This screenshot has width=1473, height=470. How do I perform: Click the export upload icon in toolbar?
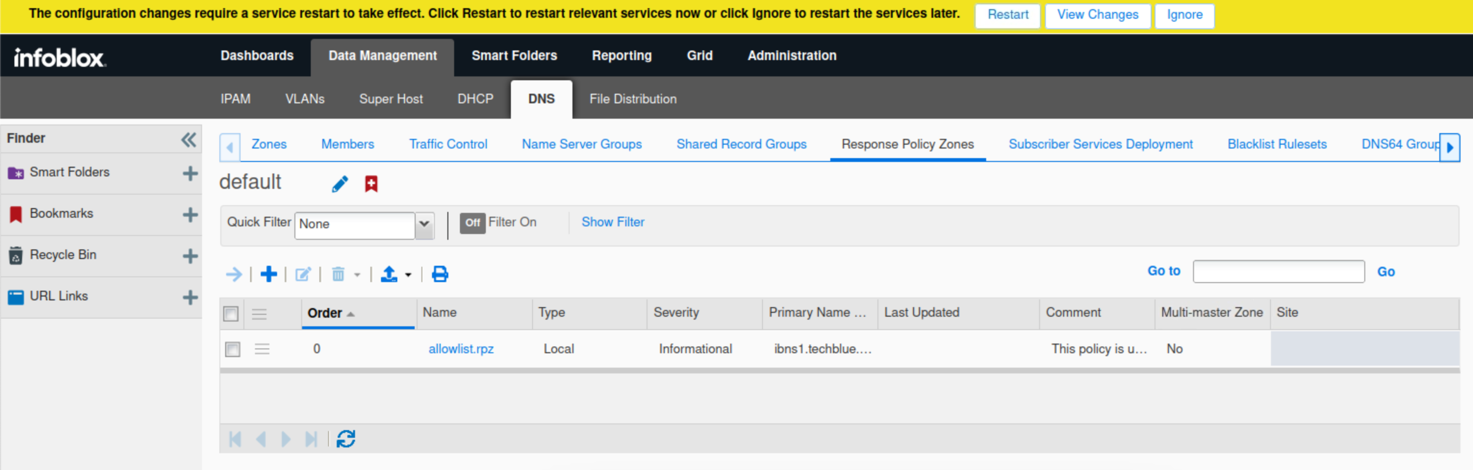(389, 274)
